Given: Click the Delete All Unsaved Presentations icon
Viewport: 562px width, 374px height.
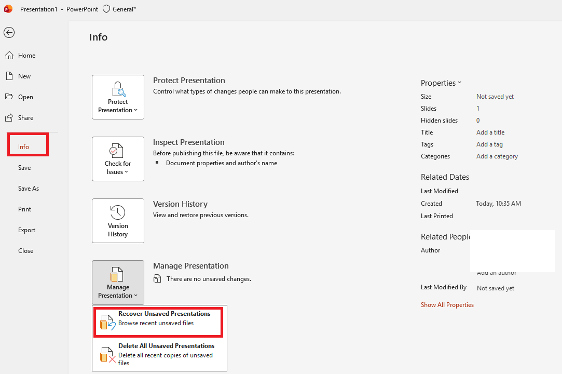Looking at the screenshot, I should [x=107, y=354].
